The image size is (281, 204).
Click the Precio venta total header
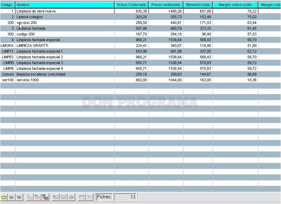[166, 5]
